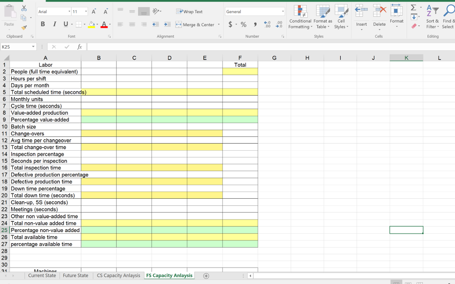Click the Increase Indent icon
Image resolution: width=455 pixels, height=284 pixels.
click(167, 24)
